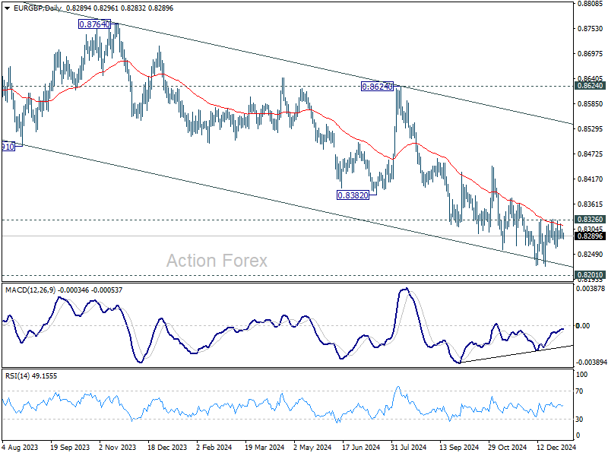Click the 31 Jul 2024 date label
Screen dimensions: 608x456
409,447
